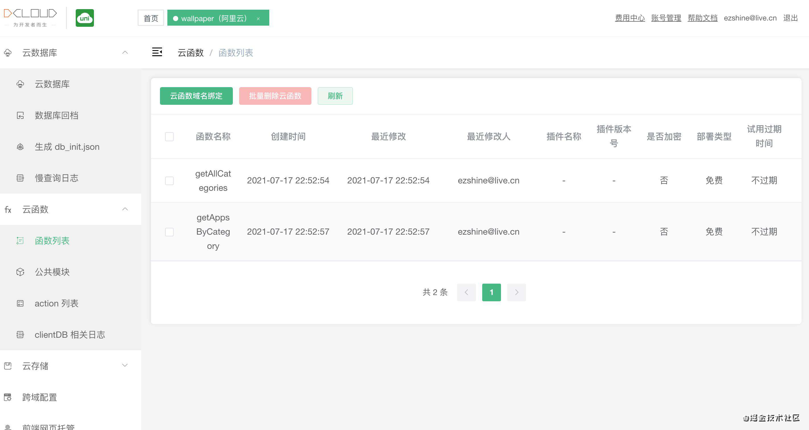Click the green uniCloud logo icon
Screen dimensions: 809x430
coord(85,18)
